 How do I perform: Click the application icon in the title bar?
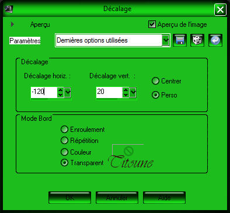click(x=9, y=9)
